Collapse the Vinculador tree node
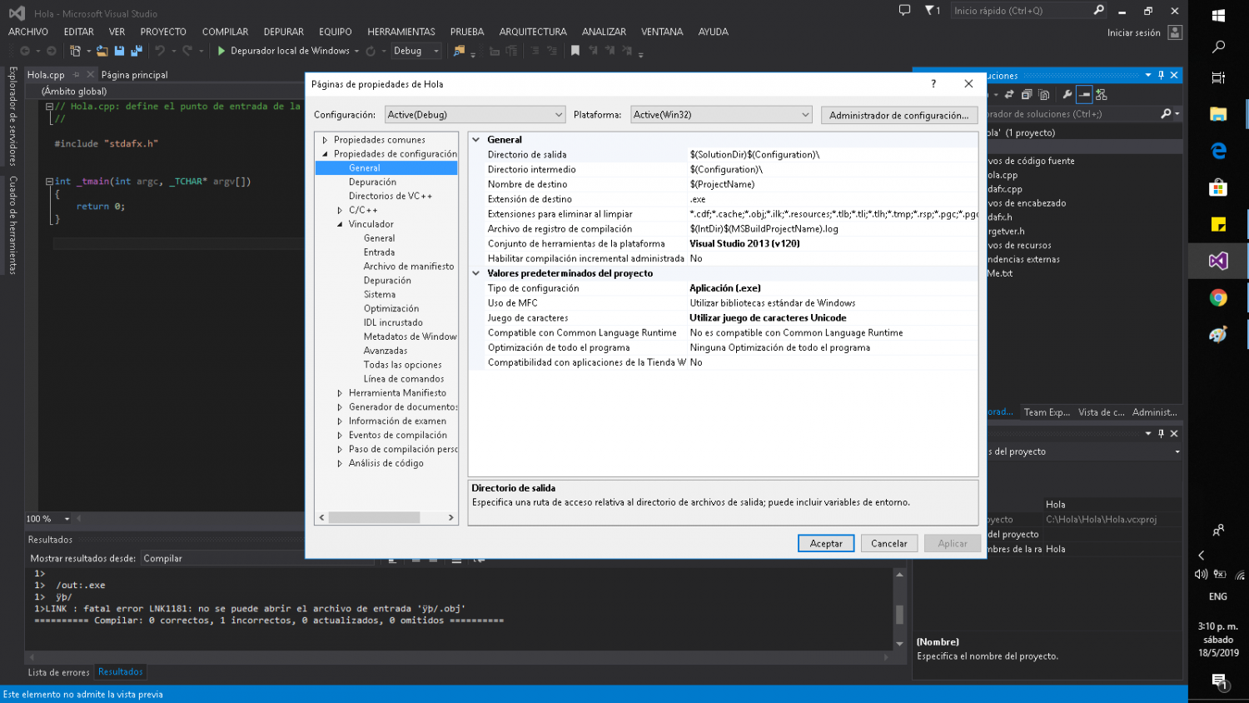This screenshot has height=703, width=1249. point(340,224)
